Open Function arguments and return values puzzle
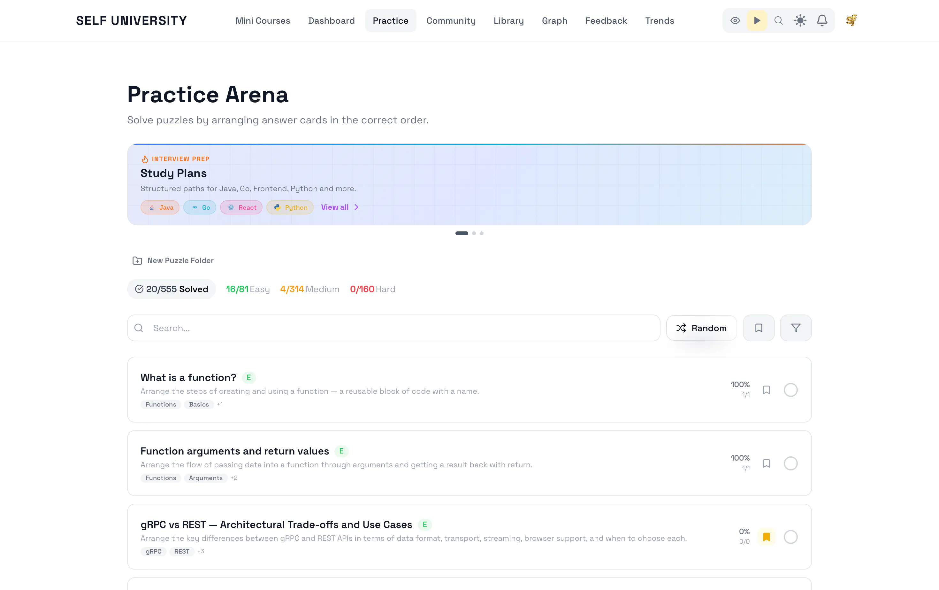The width and height of the screenshot is (939, 590). pyautogui.click(x=235, y=451)
